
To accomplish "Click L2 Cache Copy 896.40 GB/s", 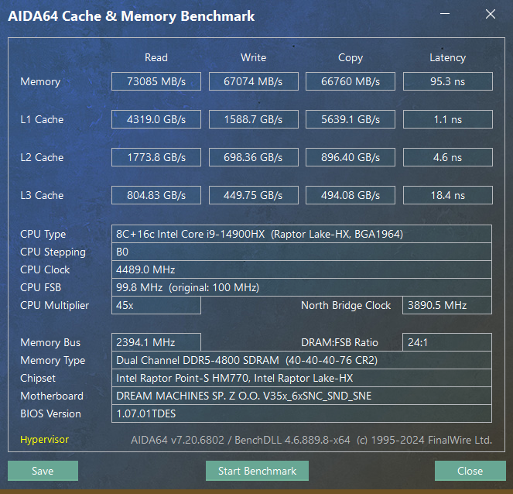I will [351, 157].
